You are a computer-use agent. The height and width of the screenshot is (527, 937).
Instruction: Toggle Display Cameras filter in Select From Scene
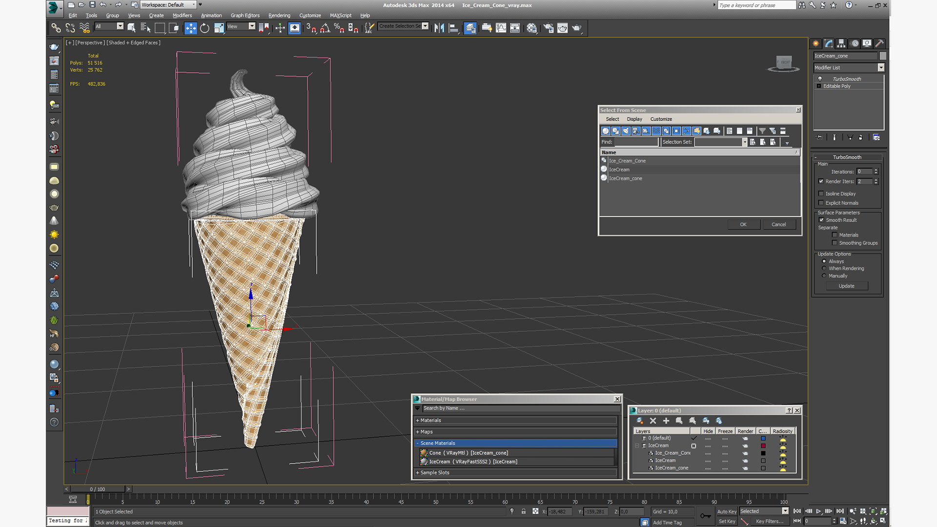pyautogui.click(x=636, y=131)
